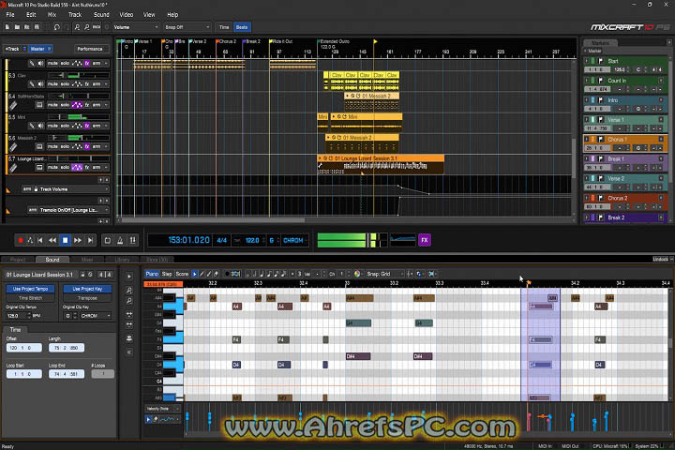Open the Tremolo On/Off automation dropdown
The height and width of the screenshot is (450, 675).
coord(72,210)
